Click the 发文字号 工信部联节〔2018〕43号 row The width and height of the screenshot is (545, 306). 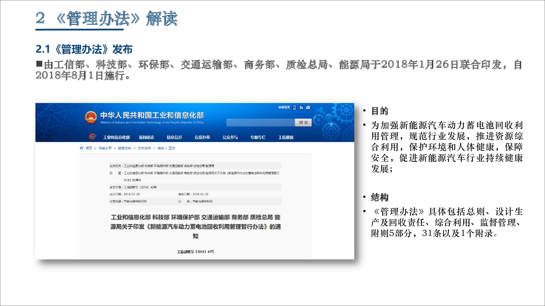(196, 187)
